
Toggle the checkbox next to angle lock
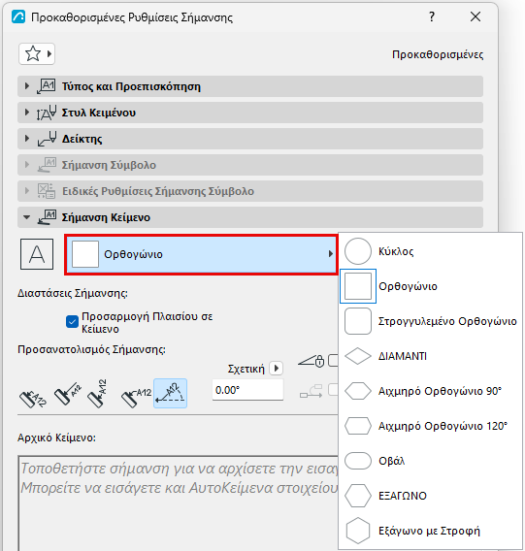(x=333, y=361)
